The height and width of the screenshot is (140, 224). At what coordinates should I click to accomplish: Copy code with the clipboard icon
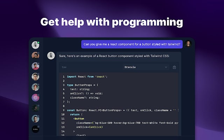tap(174, 67)
